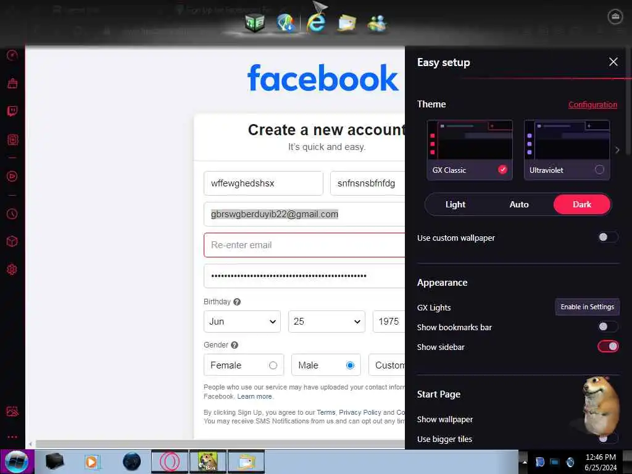Open Extensions cube icon in sidebar

click(12, 241)
